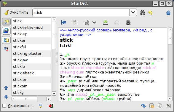
Task: Open preferences with the sliders icon
Action: 168,106
